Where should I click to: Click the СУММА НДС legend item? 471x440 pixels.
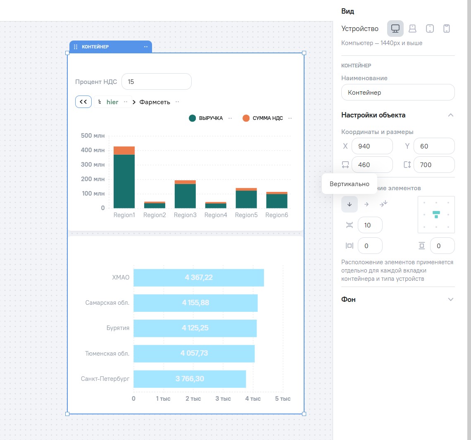(x=268, y=118)
